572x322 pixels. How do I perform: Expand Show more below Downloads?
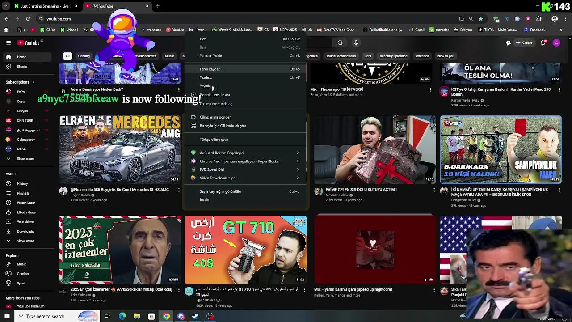point(29,241)
